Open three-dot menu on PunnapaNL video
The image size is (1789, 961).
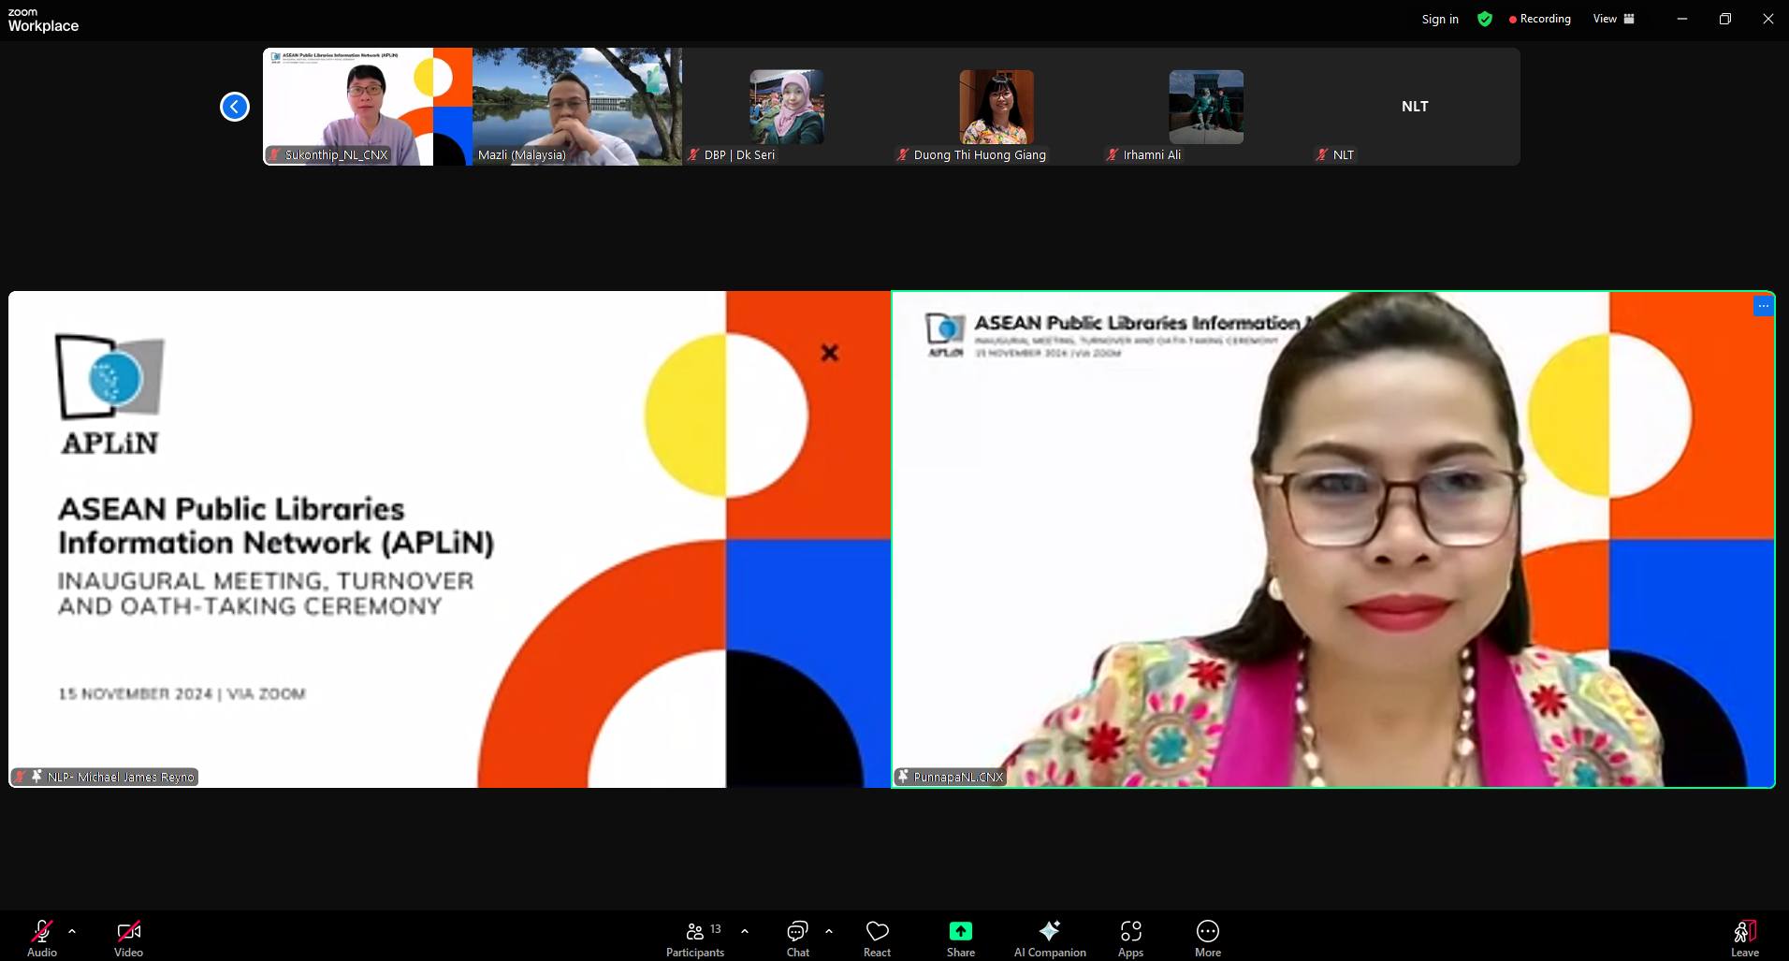coord(1763,306)
